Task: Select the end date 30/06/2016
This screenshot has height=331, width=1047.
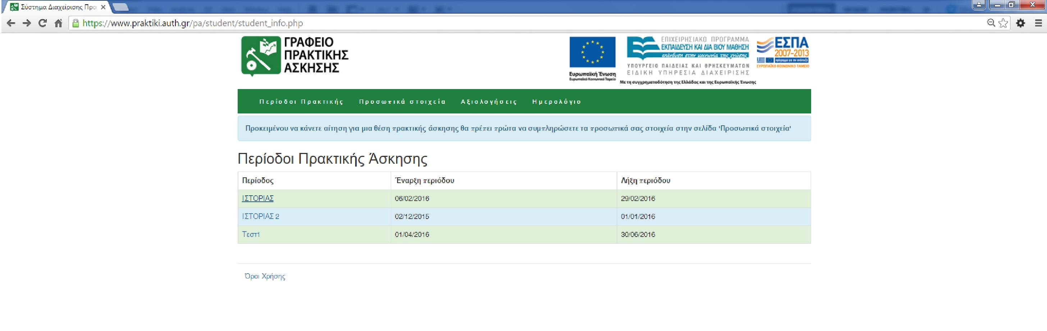Action: coord(638,234)
